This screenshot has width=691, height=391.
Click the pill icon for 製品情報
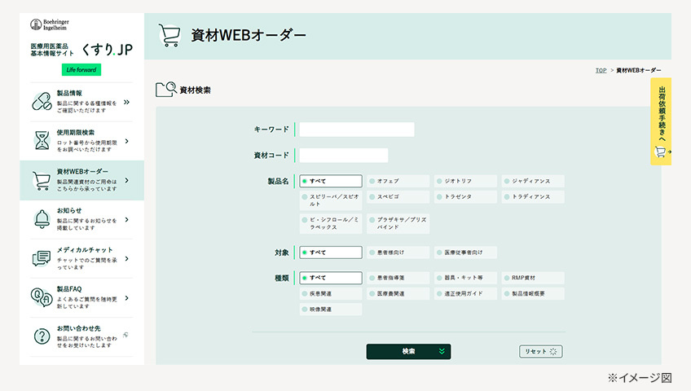(x=41, y=101)
